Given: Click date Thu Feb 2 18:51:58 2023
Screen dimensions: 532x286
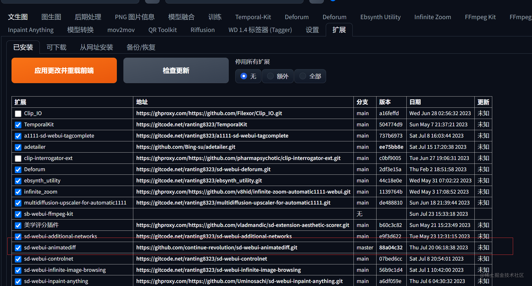Looking at the screenshot, I should [438, 169].
